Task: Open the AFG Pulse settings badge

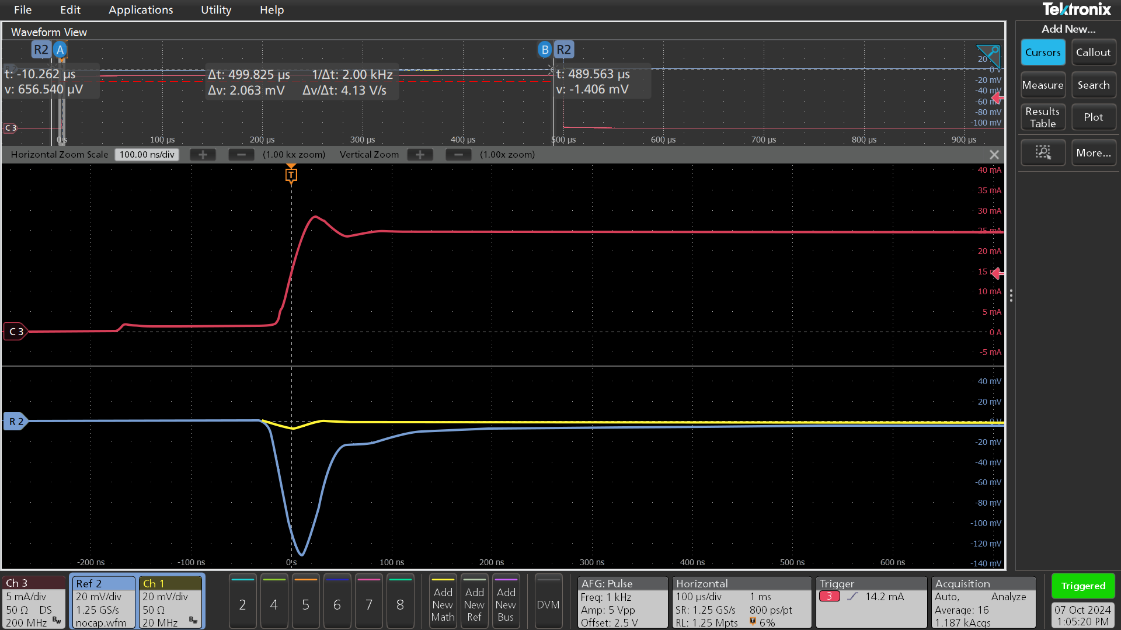Action: click(x=622, y=602)
